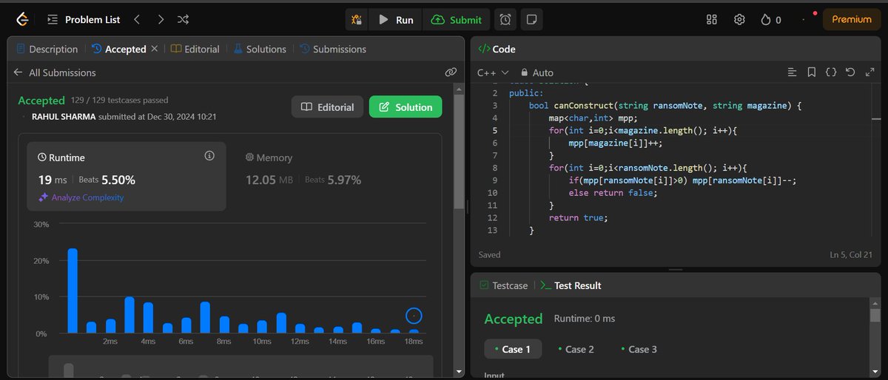Click the Premium button

(x=852, y=20)
